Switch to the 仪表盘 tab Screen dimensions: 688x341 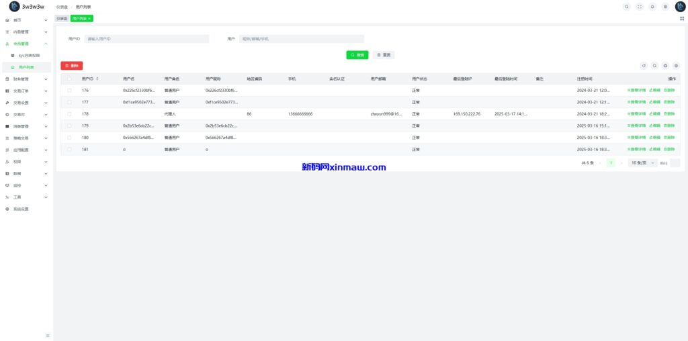(61, 18)
